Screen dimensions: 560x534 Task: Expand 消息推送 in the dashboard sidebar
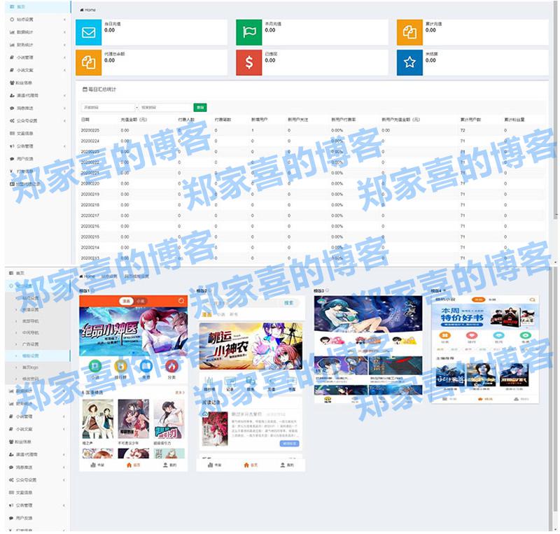point(38,108)
